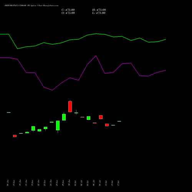The width and height of the screenshot is (192, 192).
Task: Select the 08 Jul date label
Action: [x=100, y=183]
